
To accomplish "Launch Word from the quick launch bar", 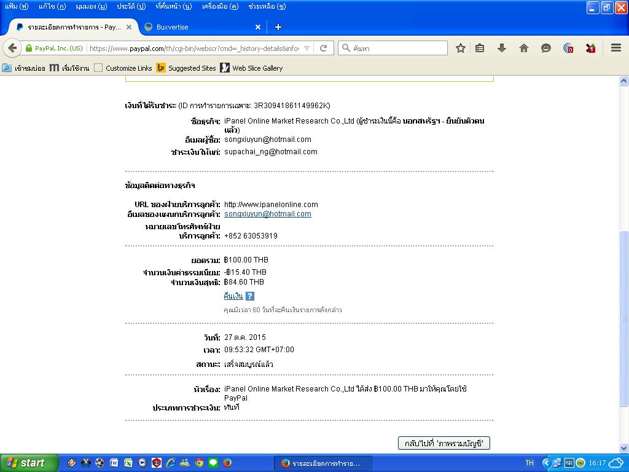I will point(114,463).
